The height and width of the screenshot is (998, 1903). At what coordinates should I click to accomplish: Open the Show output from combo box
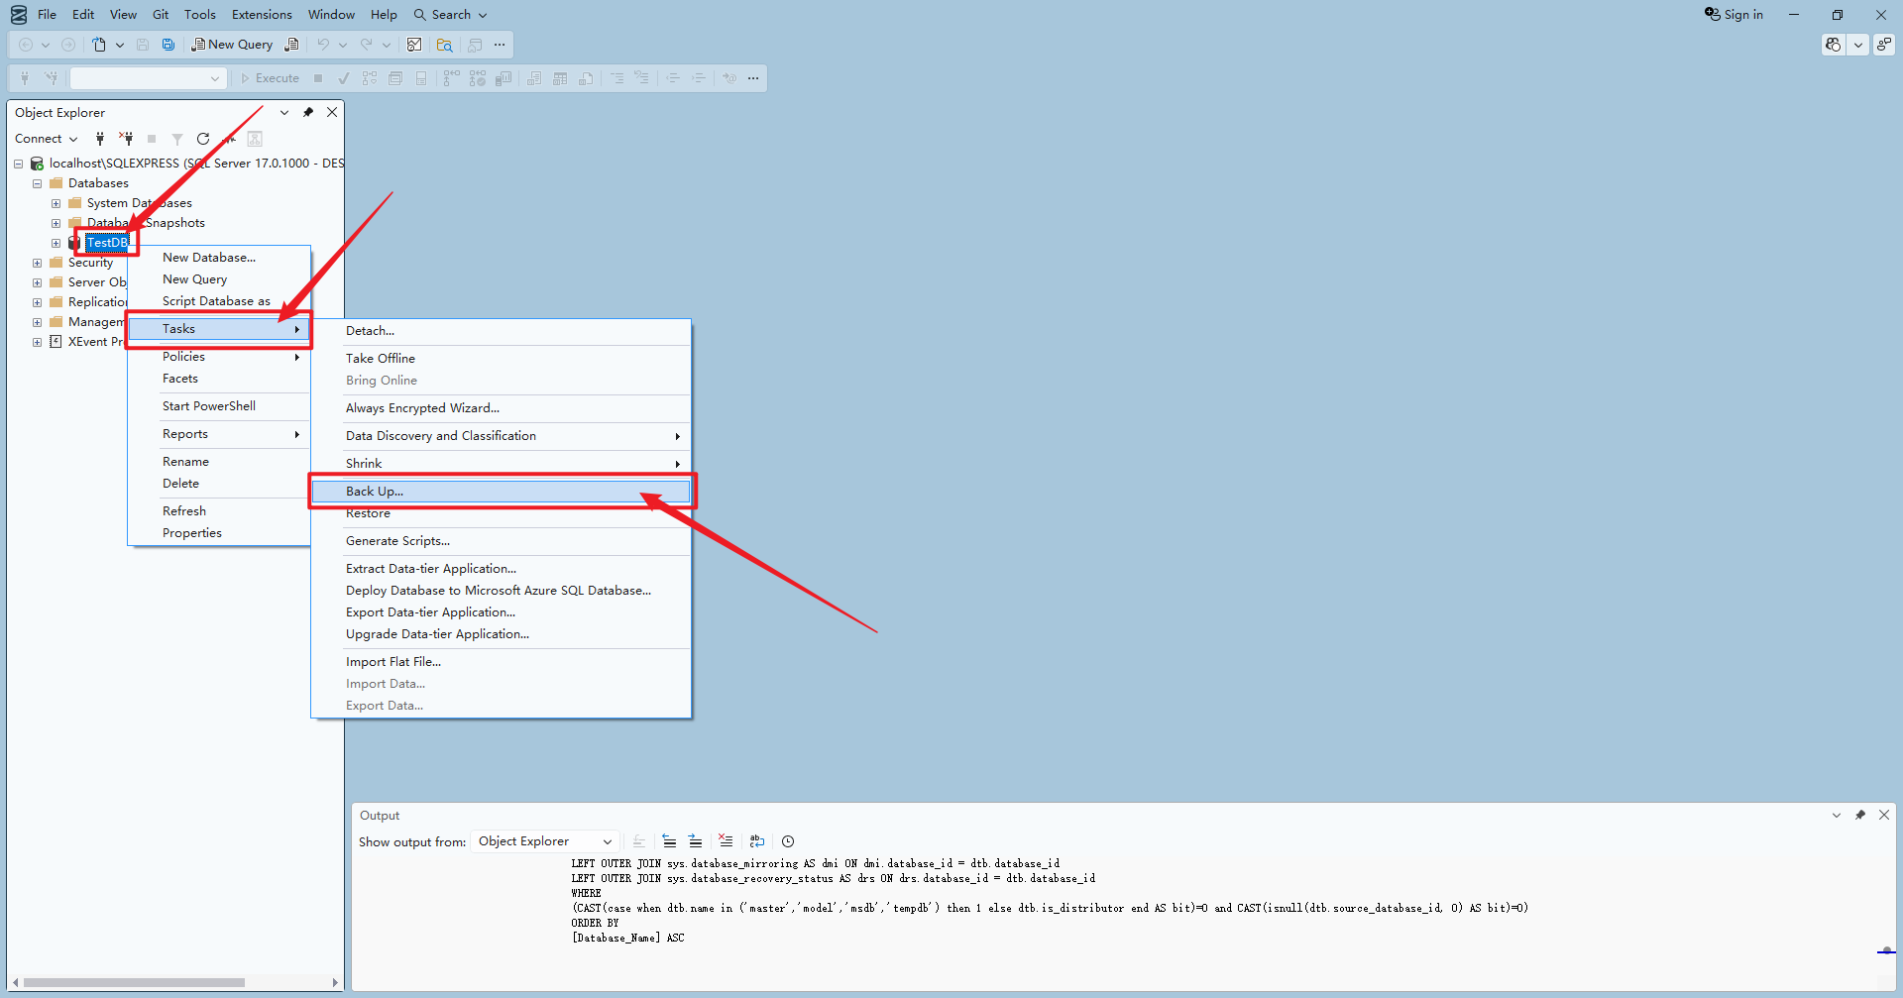pos(544,841)
